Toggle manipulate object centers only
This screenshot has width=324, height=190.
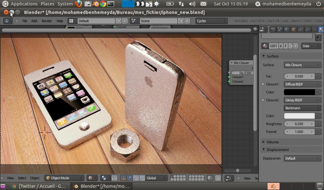(x=114, y=178)
